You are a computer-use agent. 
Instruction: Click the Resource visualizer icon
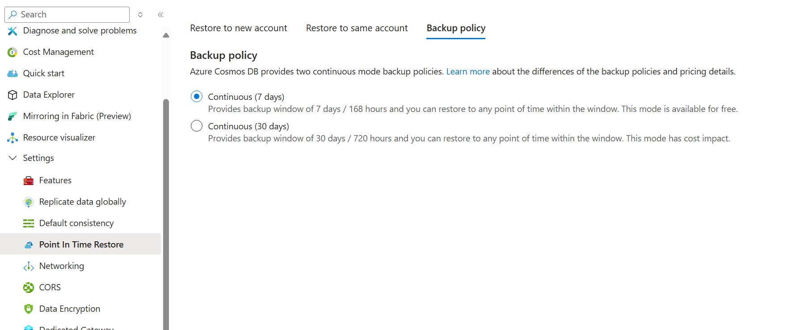click(x=12, y=137)
